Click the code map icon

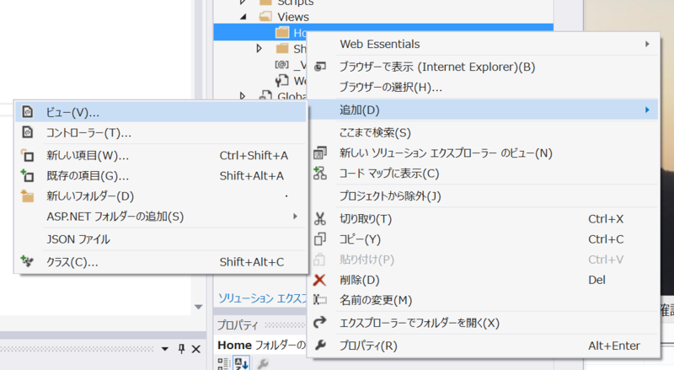(320, 174)
